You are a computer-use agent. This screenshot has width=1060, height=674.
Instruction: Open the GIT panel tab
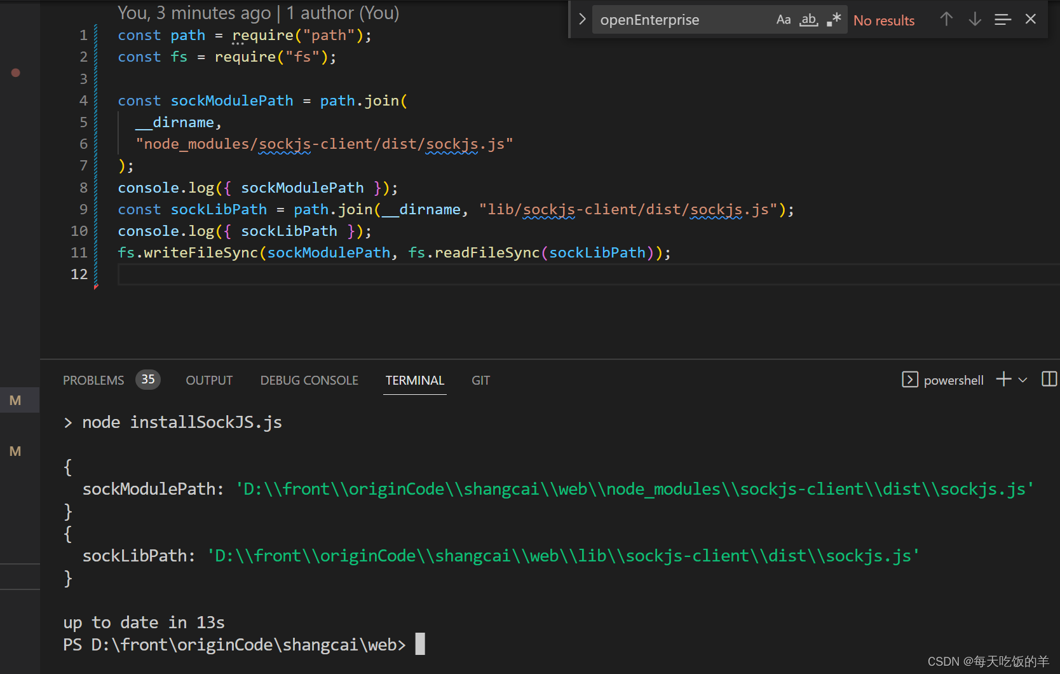click(x=480, y=380)
